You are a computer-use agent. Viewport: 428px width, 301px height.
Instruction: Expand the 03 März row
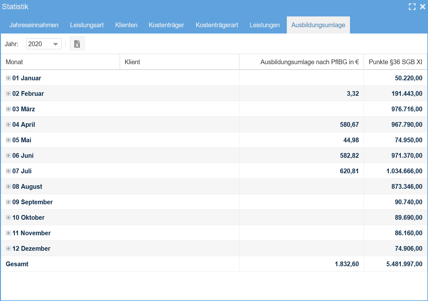[x=8, y=109]
